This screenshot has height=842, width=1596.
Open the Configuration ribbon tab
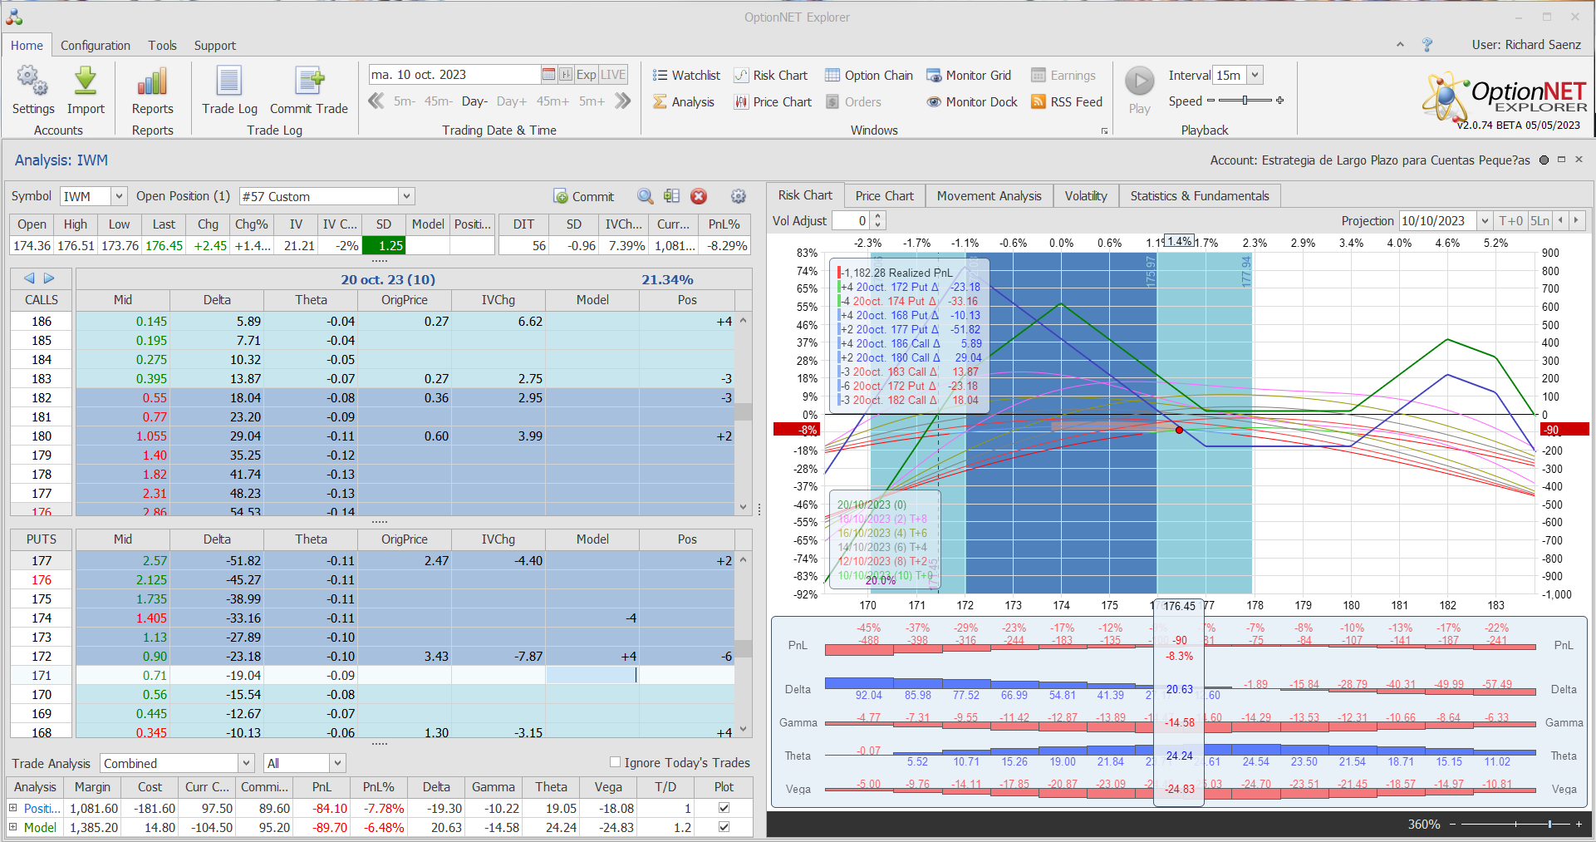click(x=95, y=46)
